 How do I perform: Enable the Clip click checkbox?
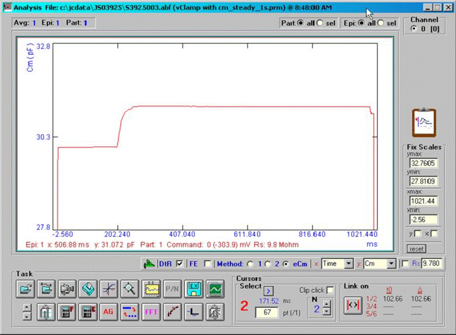click(x=330, y=290)
